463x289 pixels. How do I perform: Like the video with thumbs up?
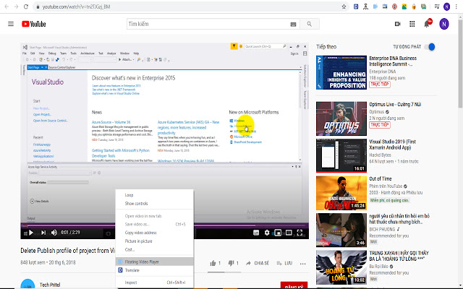click(213, 263)
